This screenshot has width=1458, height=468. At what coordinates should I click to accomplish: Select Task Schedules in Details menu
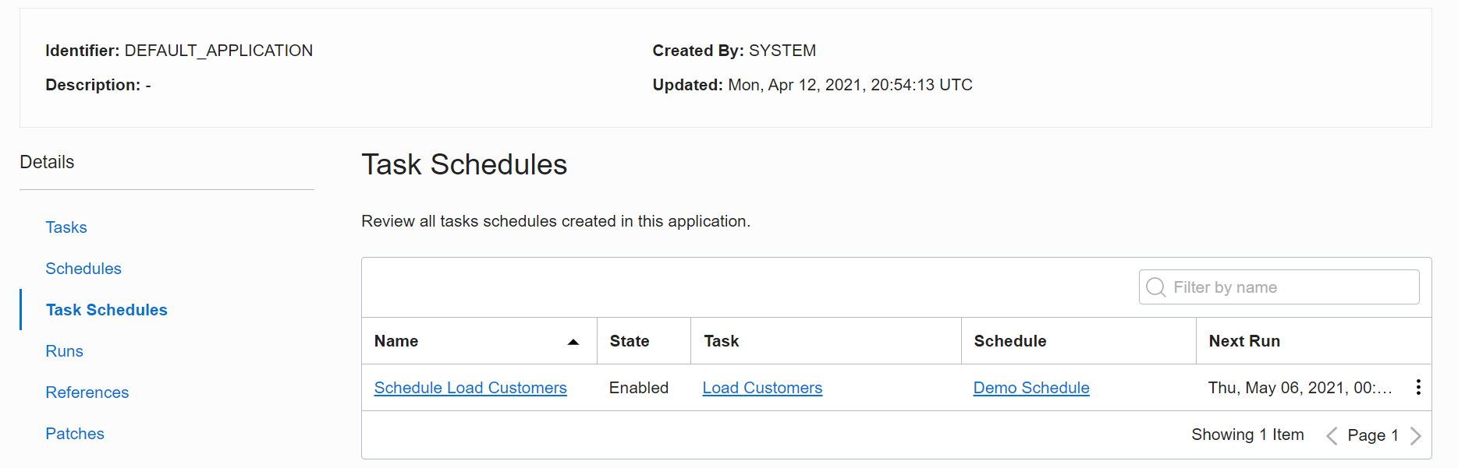tap(106, 310)
